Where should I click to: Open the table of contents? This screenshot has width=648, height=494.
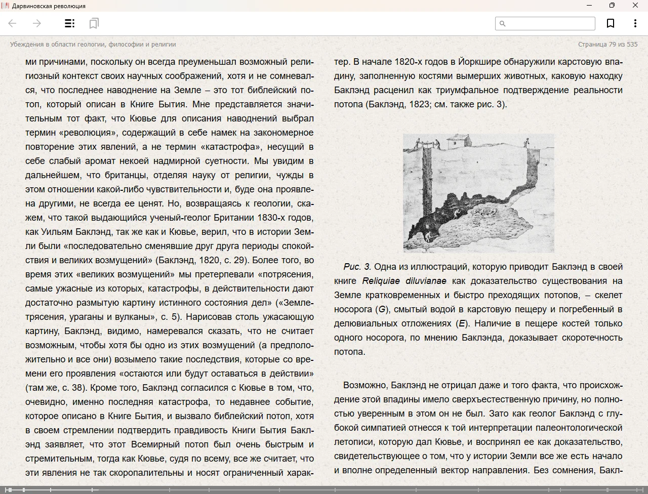69,23
